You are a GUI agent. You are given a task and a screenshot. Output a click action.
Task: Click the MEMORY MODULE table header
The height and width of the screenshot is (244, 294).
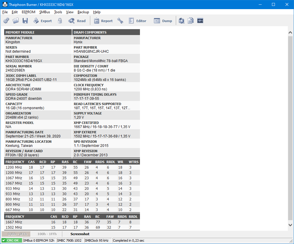(38, 32)
